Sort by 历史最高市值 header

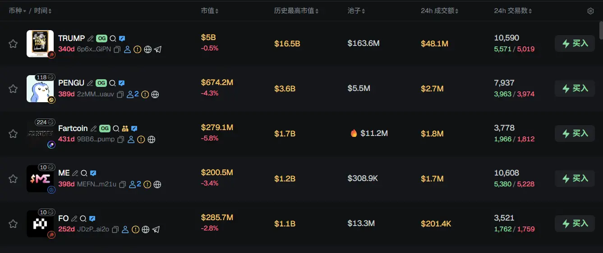coord(296,11)
